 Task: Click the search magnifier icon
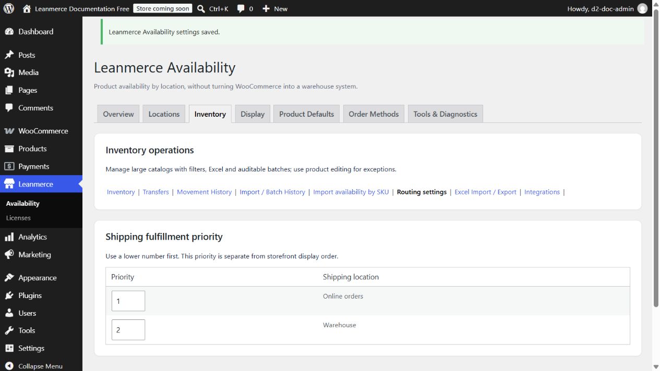[x=201, y=8]
